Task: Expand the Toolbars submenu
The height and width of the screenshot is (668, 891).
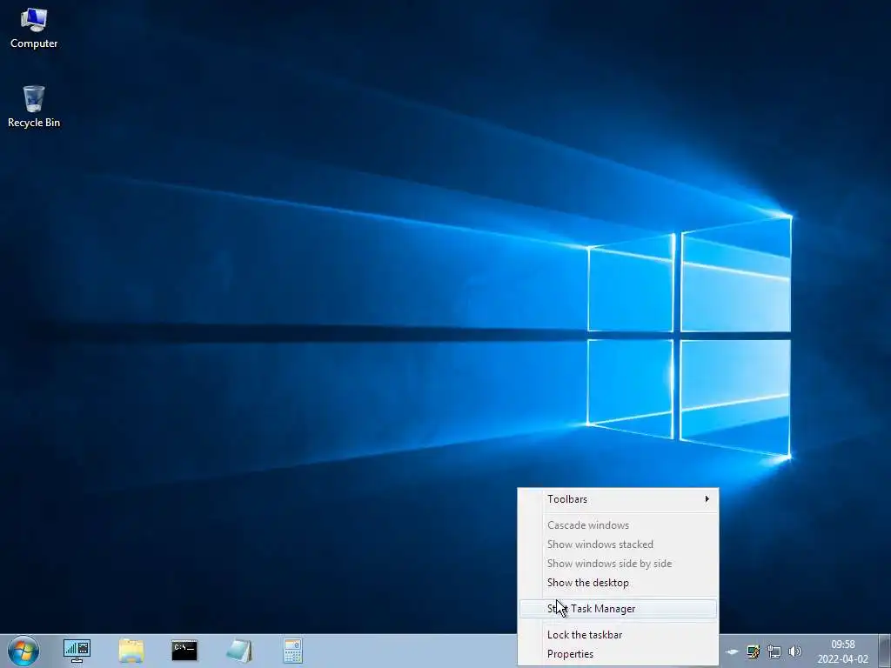Action: (x=619, y=499)
